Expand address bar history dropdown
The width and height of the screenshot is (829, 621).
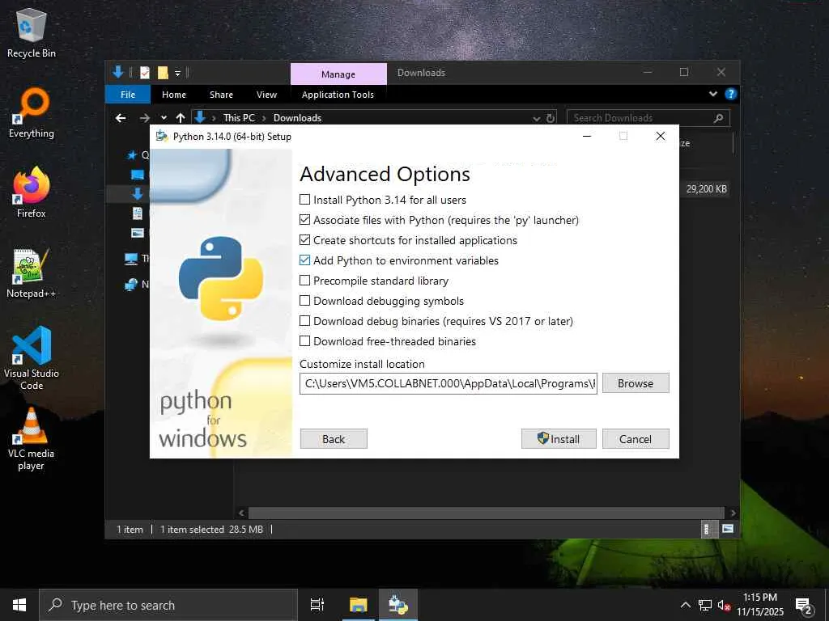point(536,118)
